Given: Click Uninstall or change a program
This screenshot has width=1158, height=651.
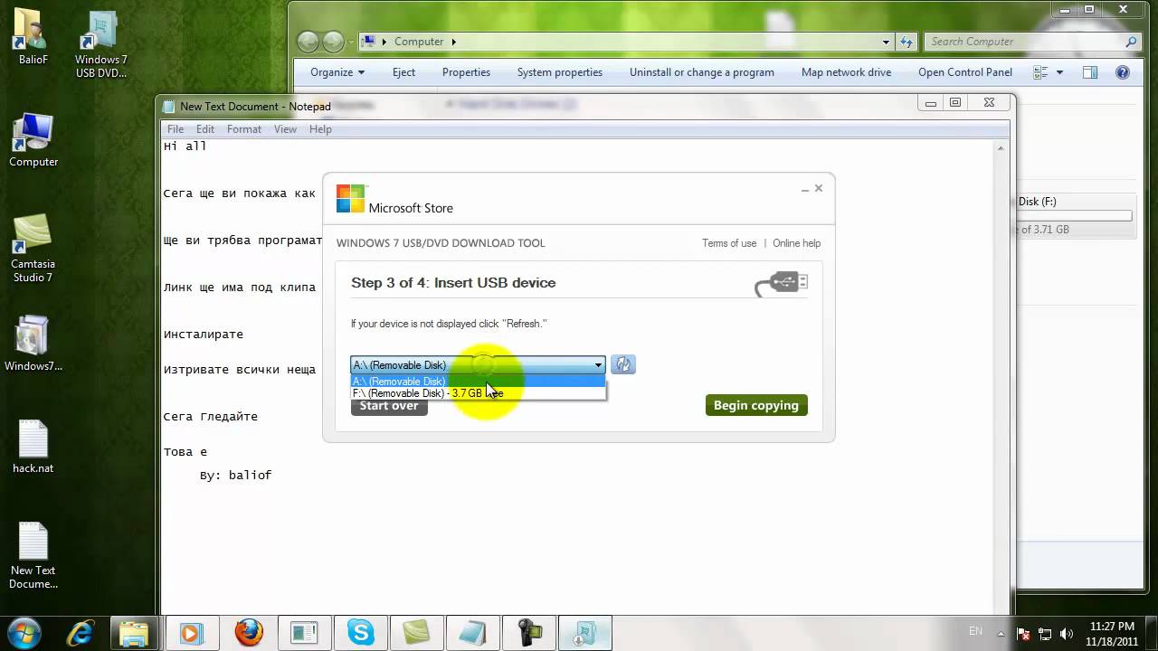Looking at the screenshot, I should click(x=702, y=72).
